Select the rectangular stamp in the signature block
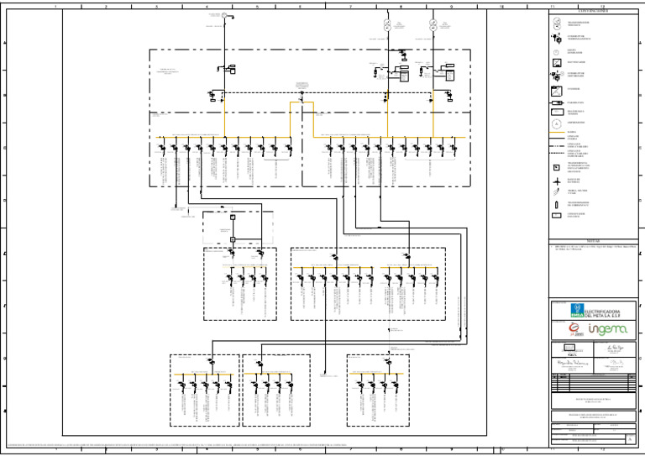Image resolution: width=645 pixels, height=456 pixels. click(569, 348)
